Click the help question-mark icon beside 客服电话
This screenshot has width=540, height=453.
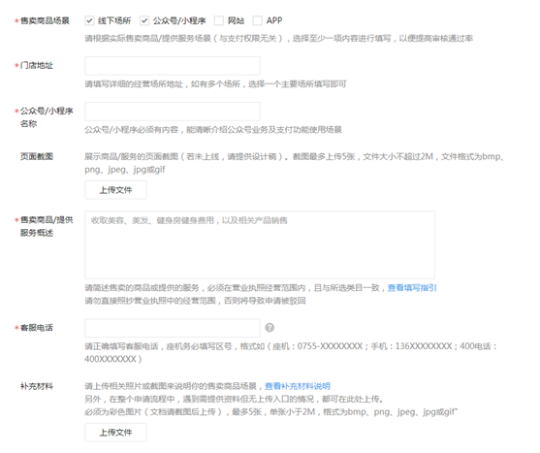[x=270, y=328]
